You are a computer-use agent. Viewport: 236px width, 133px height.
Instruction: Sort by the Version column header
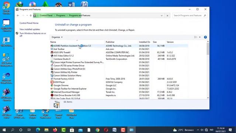pos(170,42)
